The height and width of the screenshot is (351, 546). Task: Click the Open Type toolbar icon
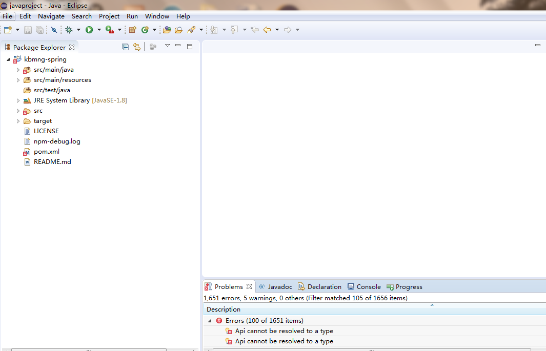pos(167,30)
